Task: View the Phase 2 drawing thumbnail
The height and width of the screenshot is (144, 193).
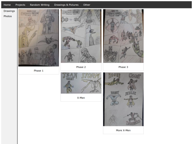Action: point(81,36)
